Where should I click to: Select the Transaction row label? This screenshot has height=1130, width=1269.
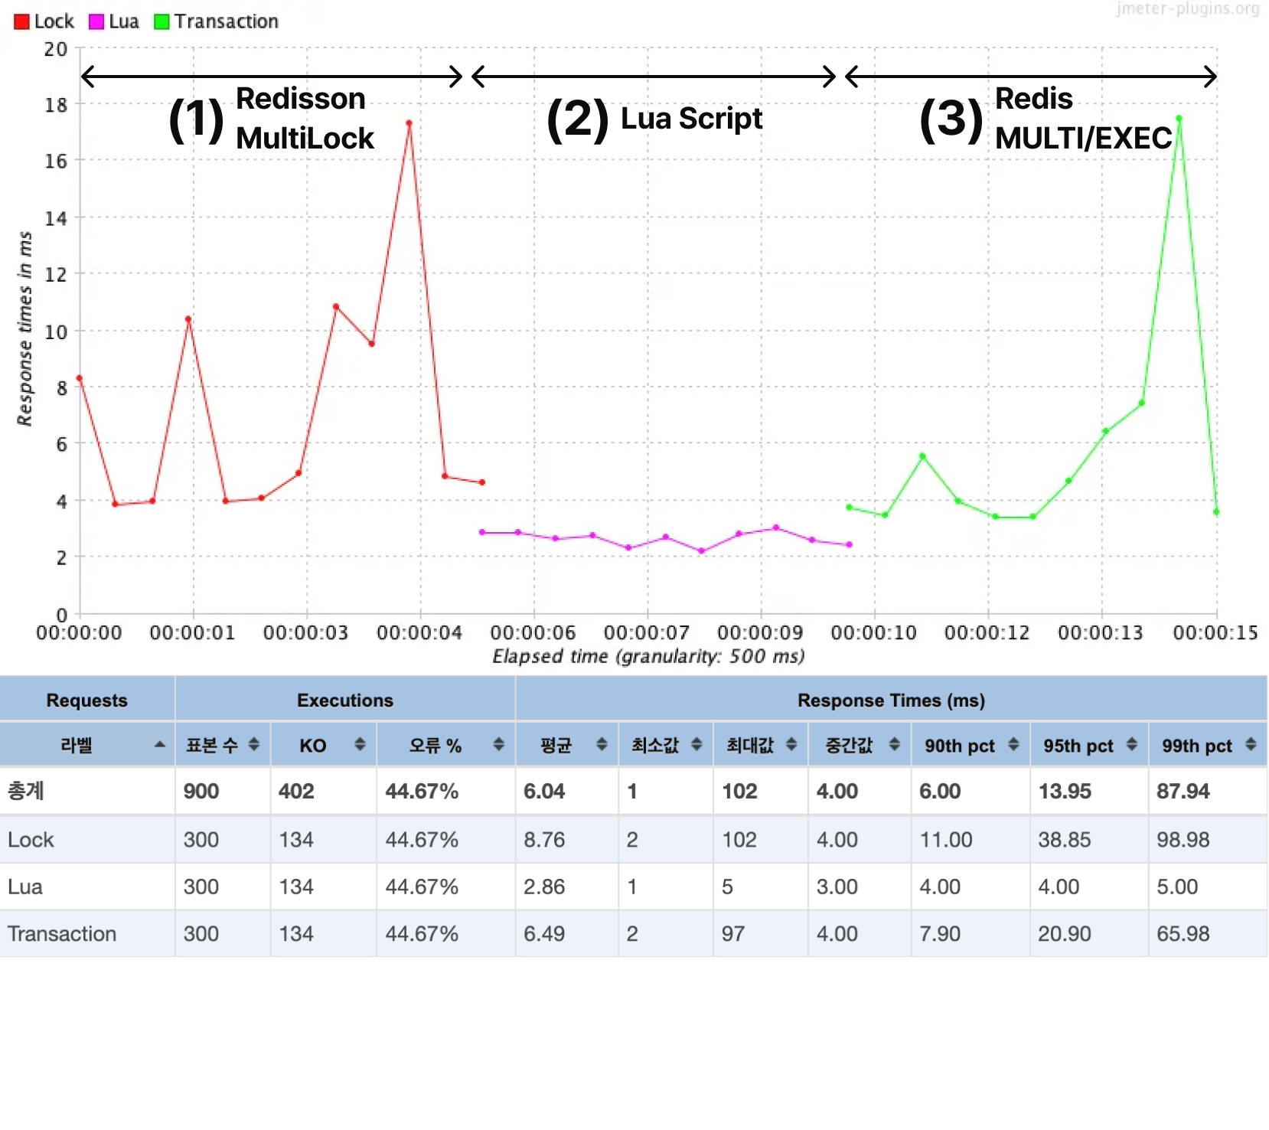(62, 934)
